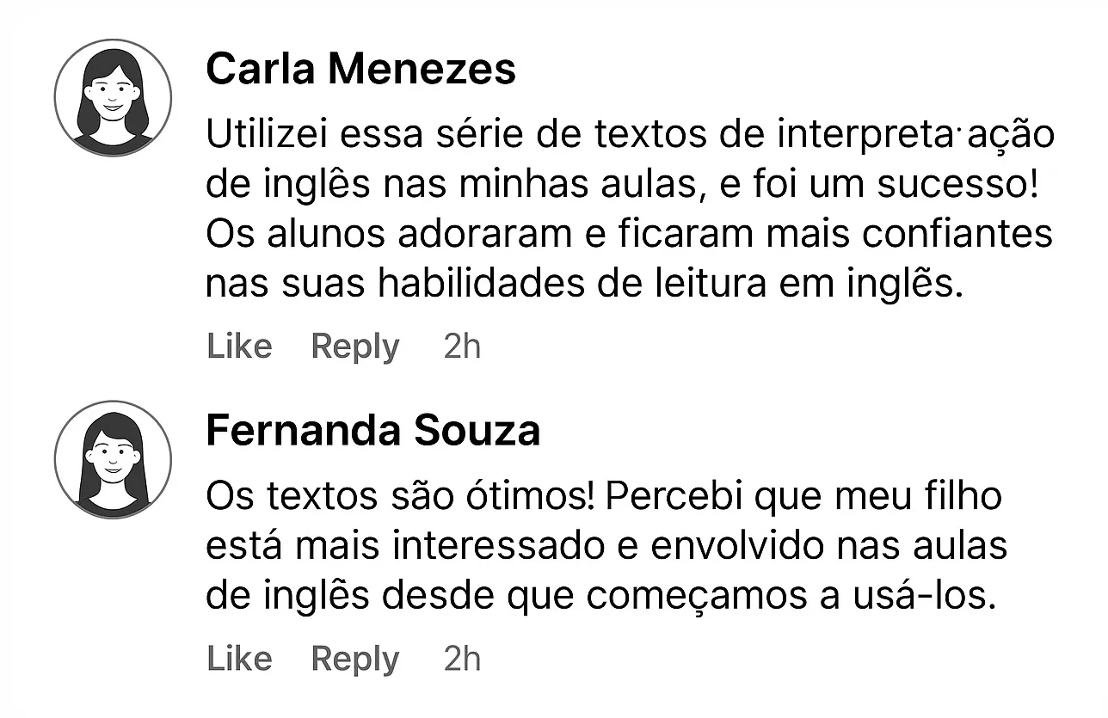1108x718 pixels.
Task: Like Fernanda Souza's comment
Action: coord(238,658)
